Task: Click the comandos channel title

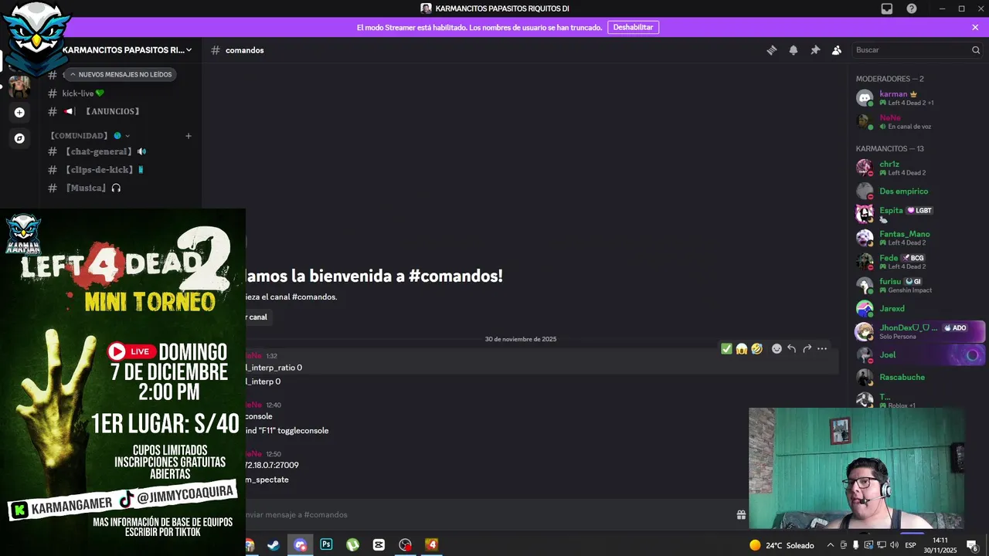Action: 244,50
